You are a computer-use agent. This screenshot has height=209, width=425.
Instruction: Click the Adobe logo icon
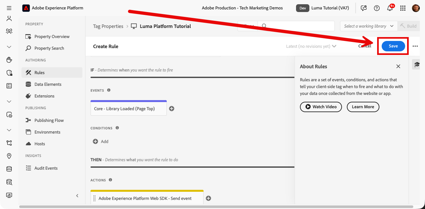pos(26,8)
